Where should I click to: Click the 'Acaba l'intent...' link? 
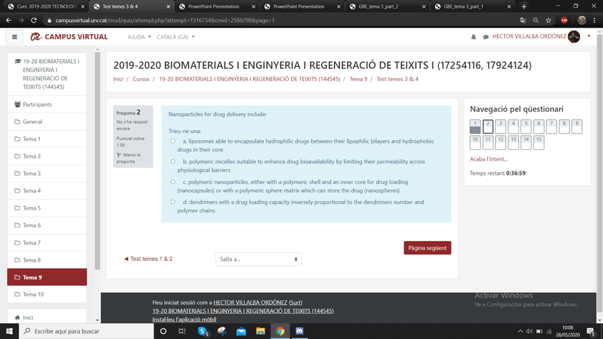tap(489, 158)
